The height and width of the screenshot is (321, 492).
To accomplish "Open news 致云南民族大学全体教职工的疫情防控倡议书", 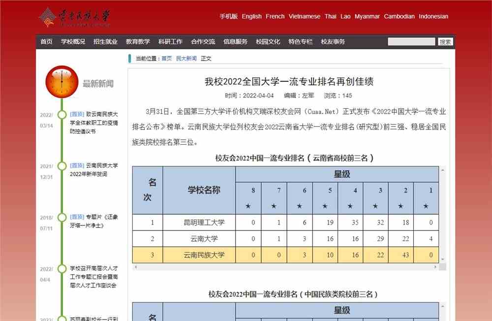I will 94,123.
